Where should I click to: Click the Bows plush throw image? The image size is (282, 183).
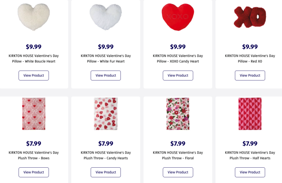click(x=33, y=114)
